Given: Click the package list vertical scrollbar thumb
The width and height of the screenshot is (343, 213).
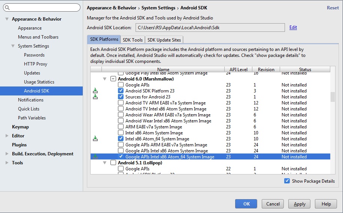Looking at the screenshot, I should click(333, 97).
